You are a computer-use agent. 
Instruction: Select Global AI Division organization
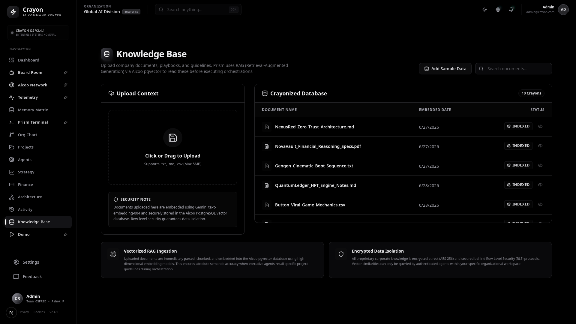[102, 12]
